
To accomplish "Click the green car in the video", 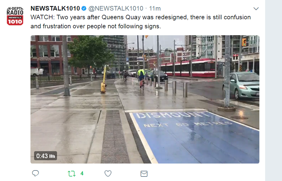I will coord(241,85).
